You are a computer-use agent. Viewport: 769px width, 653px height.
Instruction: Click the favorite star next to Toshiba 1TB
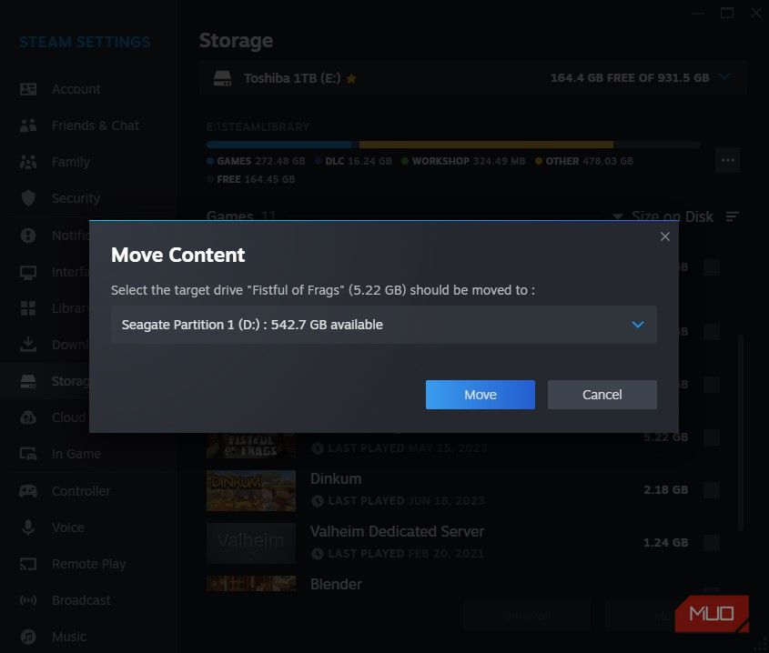[x=351, y=78]
